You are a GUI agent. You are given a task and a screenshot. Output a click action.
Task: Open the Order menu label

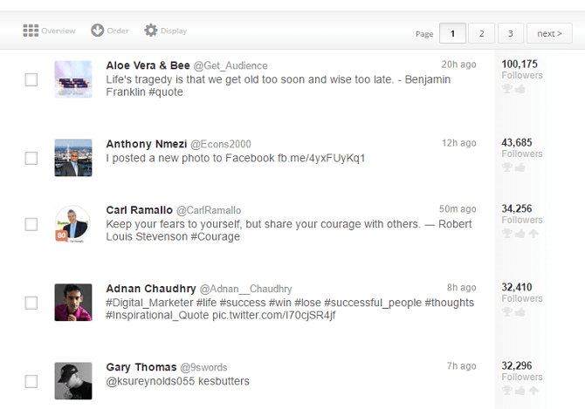(x=118, y=31)
